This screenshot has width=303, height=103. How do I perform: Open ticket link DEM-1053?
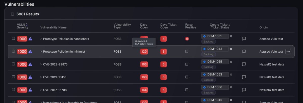[x=215, y=75]
